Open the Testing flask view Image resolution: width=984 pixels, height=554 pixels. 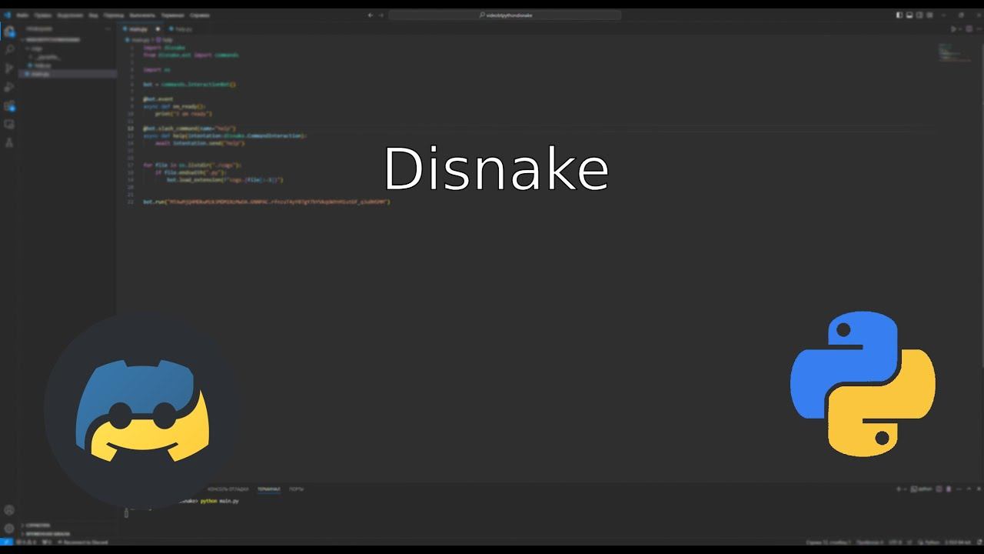(9, 142)
